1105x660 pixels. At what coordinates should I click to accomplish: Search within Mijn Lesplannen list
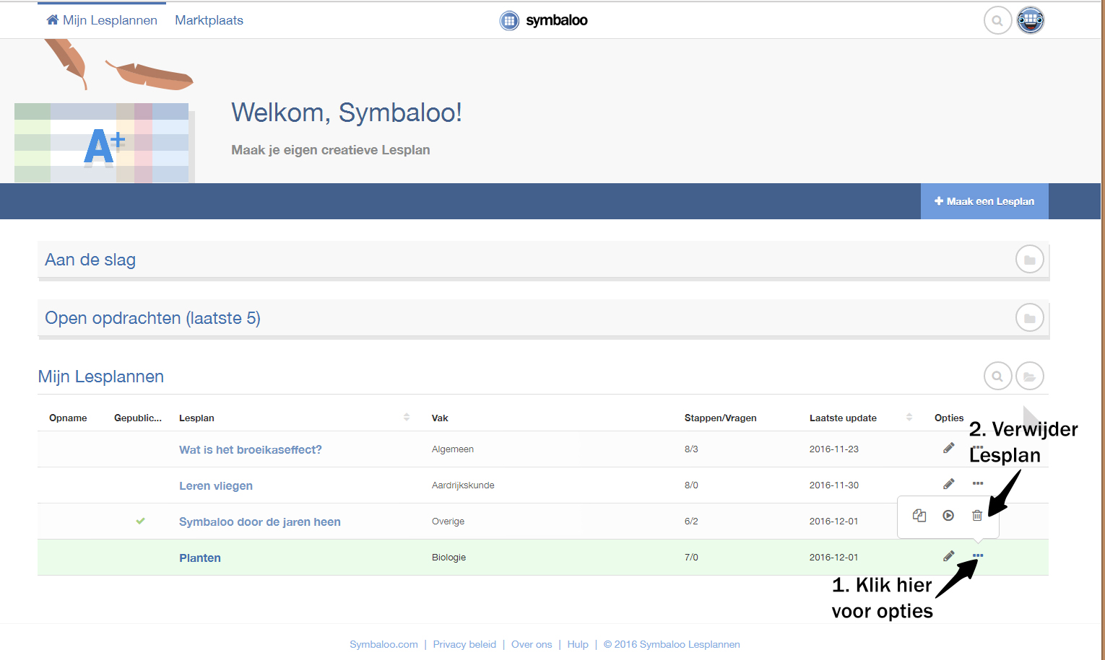pos(997,376)
